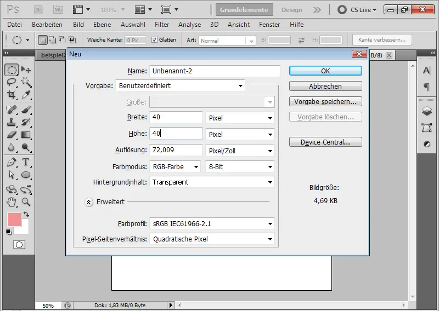The height and width of the screenshot is (311, 439).
Task: Open the RGB-Farbe color mode dropdown
Action: (175, 167)
